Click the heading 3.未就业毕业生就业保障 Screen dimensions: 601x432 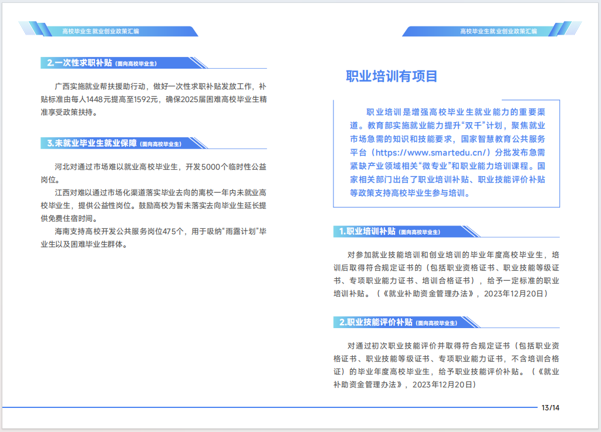tap(92, 143)
